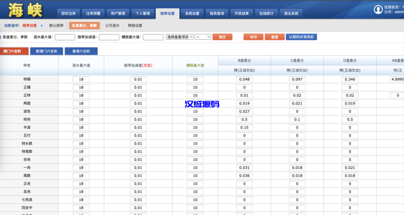This screenshot has height=215, width=404.
Task: Edit B盘差分 value 0.019 in 两面 row
Action: tap(244, 103)
